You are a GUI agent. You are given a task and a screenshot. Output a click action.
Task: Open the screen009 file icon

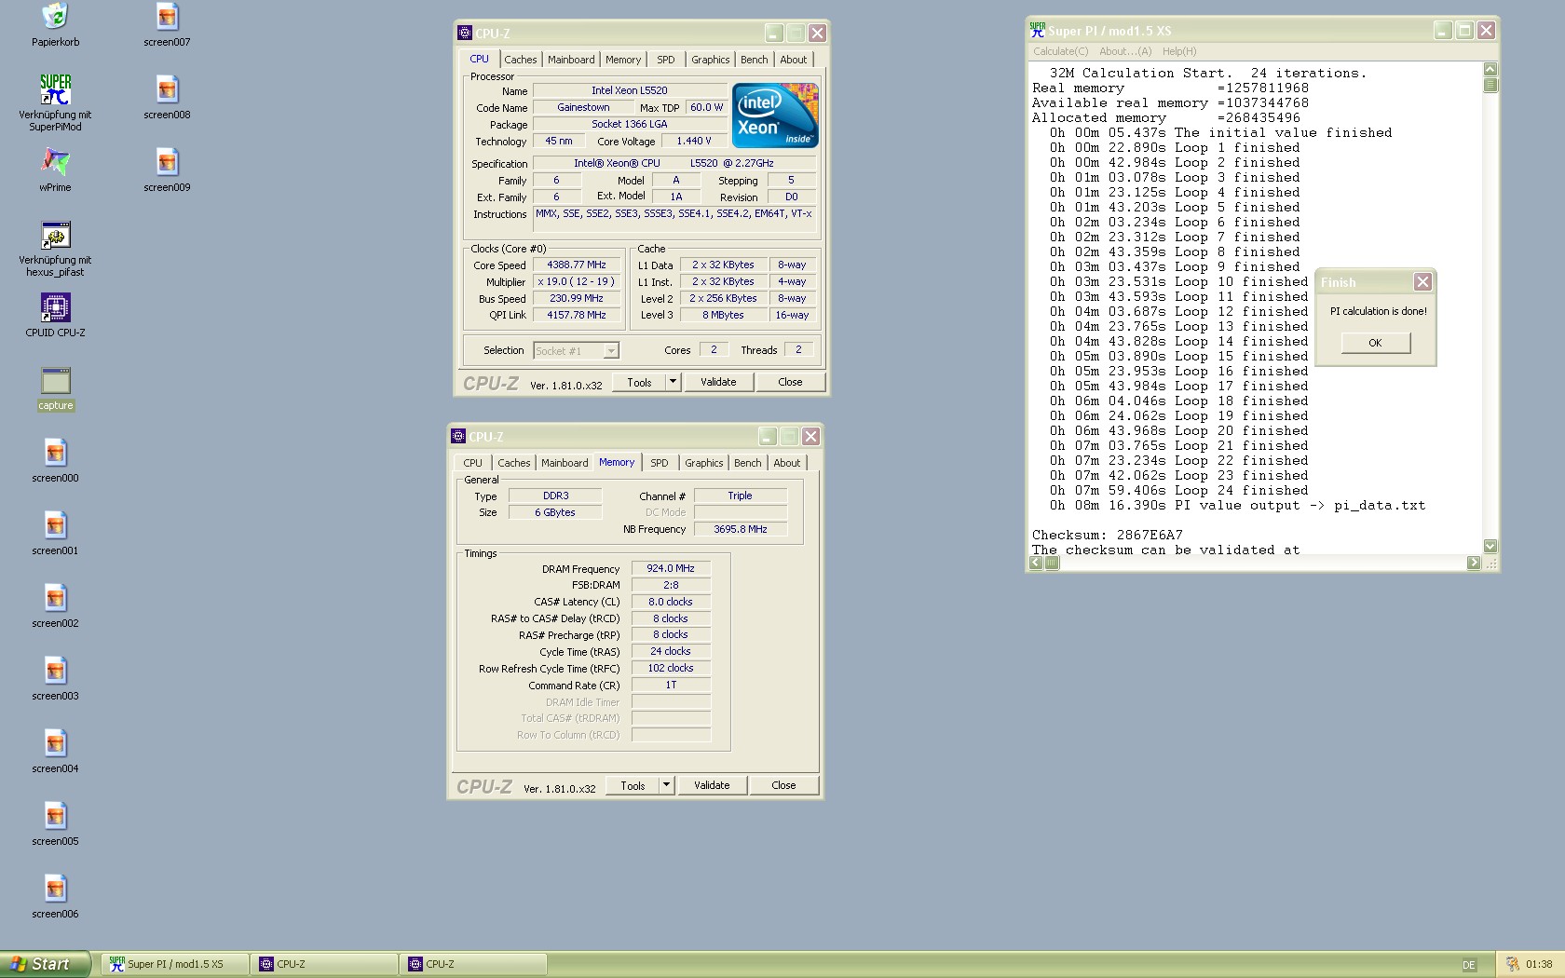point(167,162)
